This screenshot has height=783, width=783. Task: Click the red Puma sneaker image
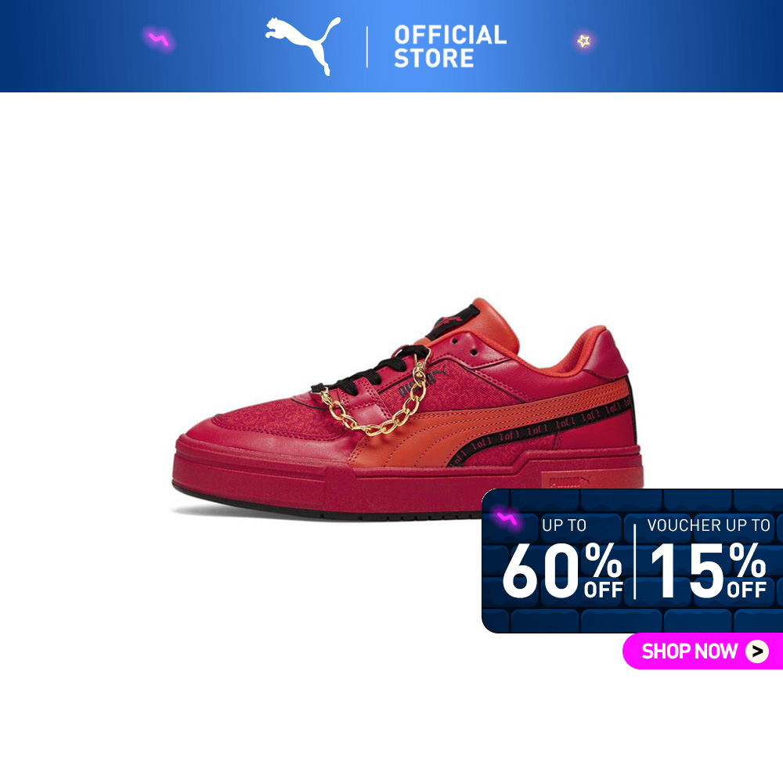pyautogui.click(x=407, y=410)
